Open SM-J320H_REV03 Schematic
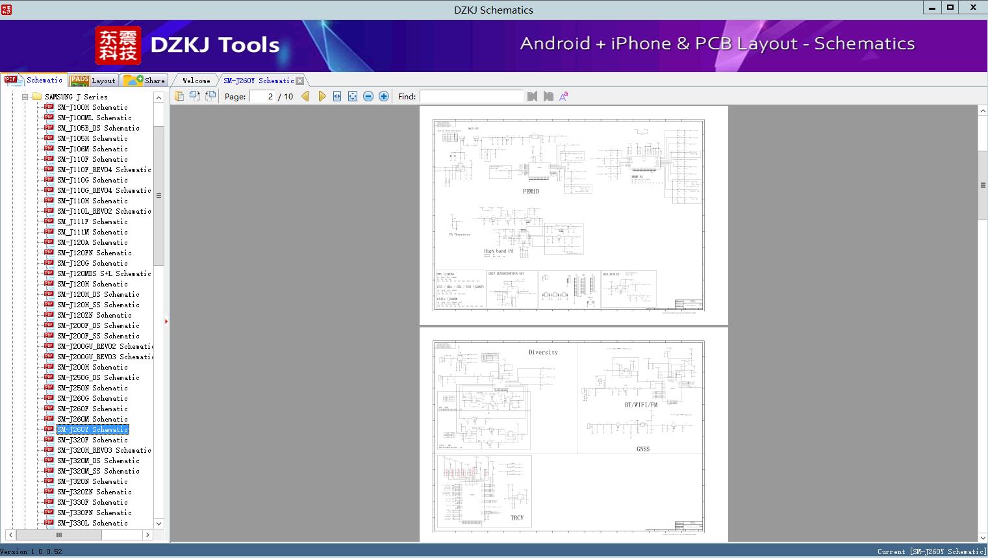The height and width of the screenshot is (558, 988). coord(104,450)
